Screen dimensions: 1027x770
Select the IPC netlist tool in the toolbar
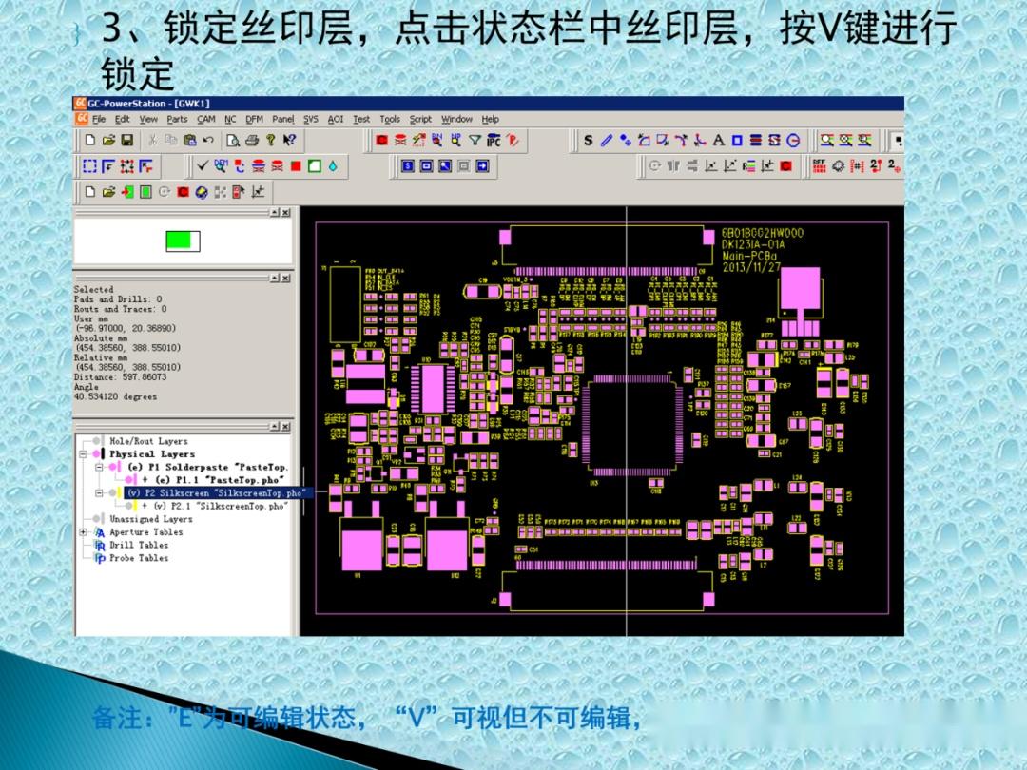[492, 139]
